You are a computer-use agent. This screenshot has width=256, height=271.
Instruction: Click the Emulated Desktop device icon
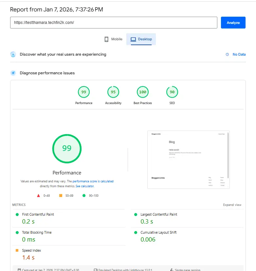(x=96, y=270)
